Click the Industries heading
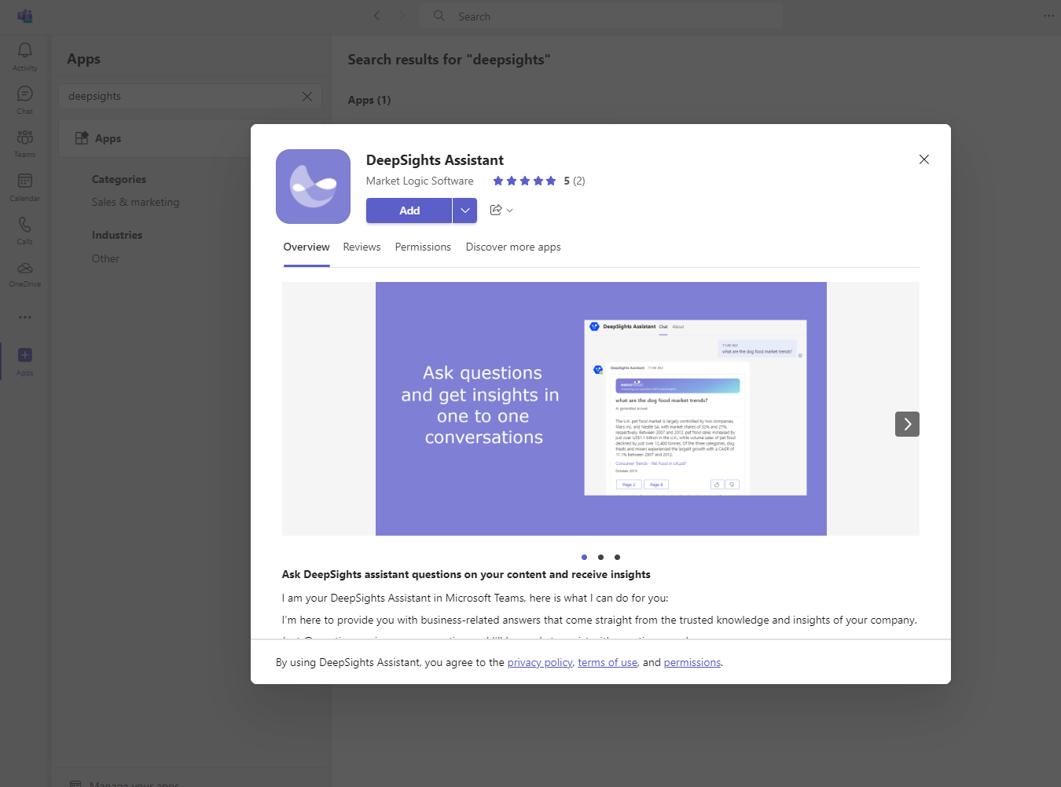1061x787 pixels. point(117,235)
